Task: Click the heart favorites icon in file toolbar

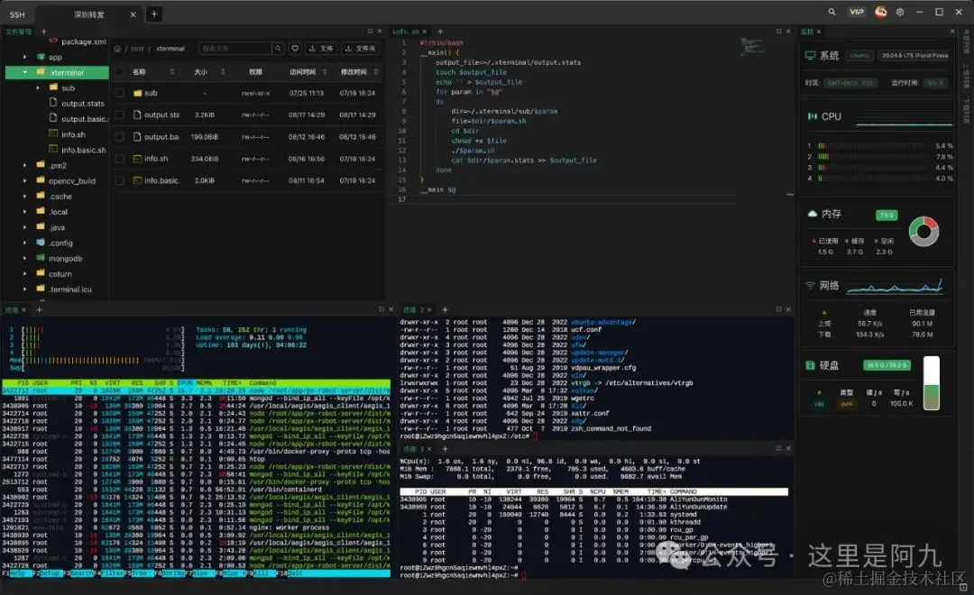Action: click(295, 49)
